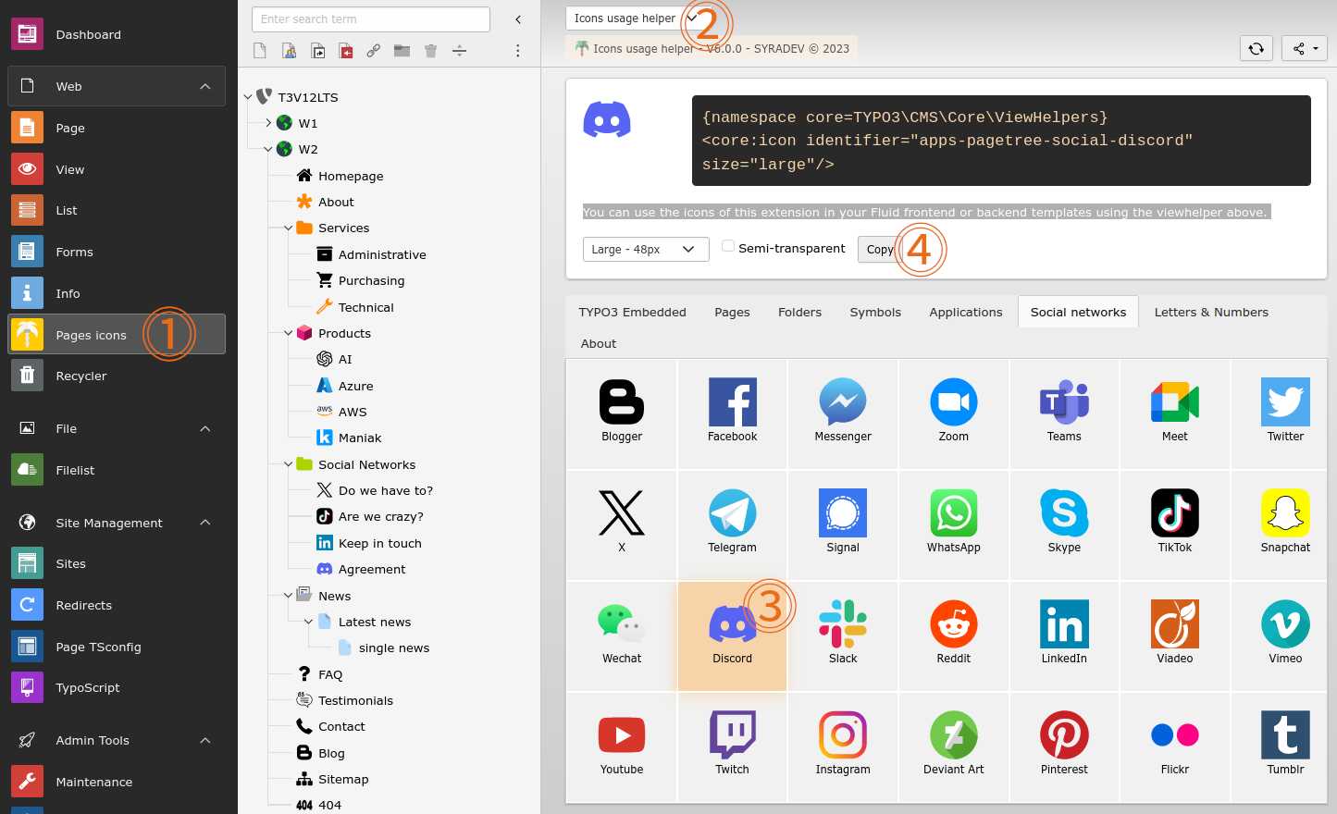This screenshot has width=1337, height=814.
Task: Open the Dashboard module
Action: tap(117, 34)
